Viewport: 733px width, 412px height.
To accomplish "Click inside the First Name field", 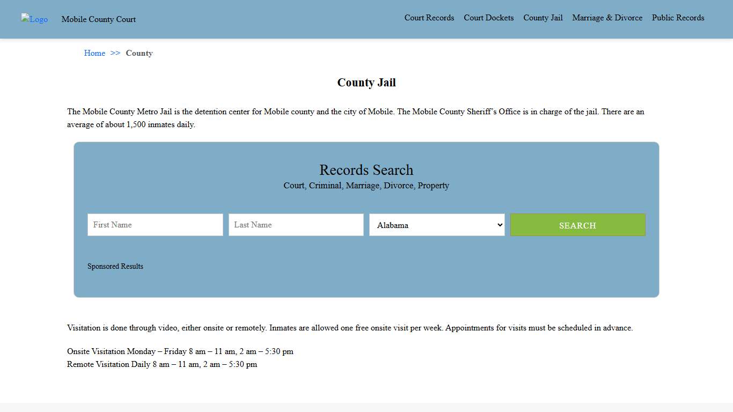I will pos(155,225).
